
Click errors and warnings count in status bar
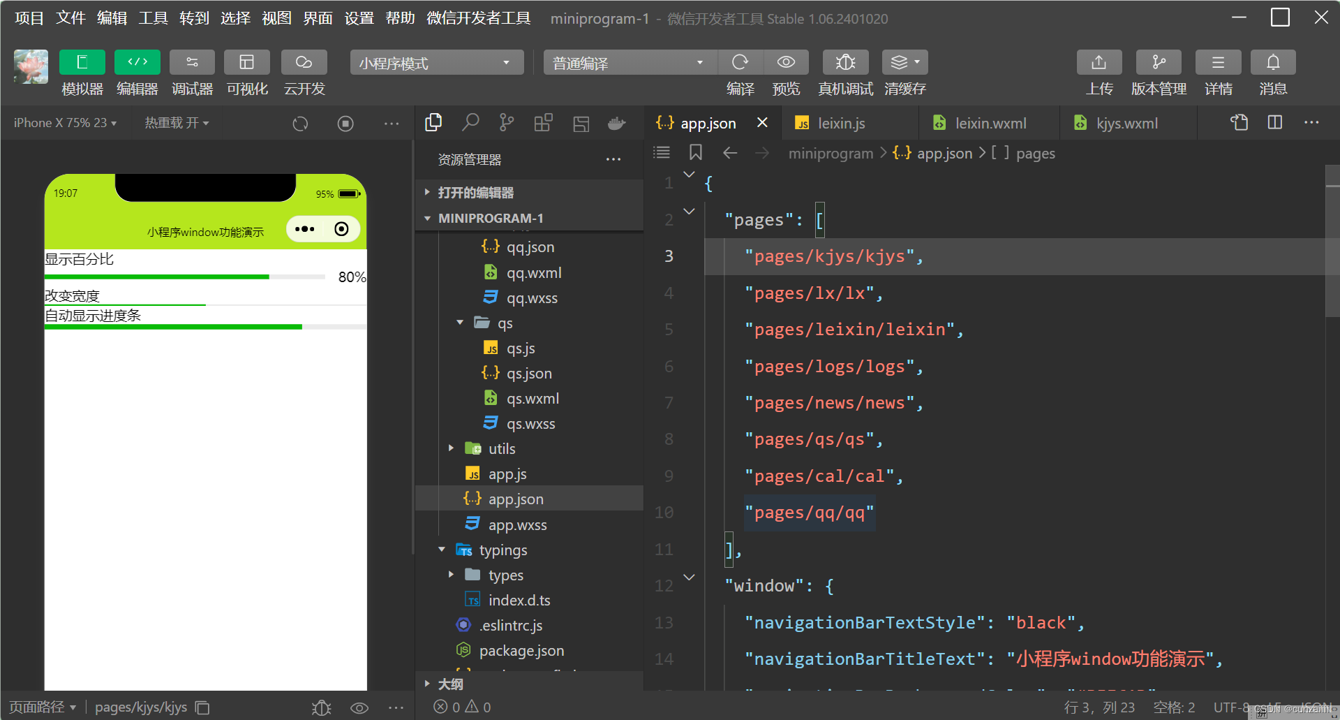[462, 707]
